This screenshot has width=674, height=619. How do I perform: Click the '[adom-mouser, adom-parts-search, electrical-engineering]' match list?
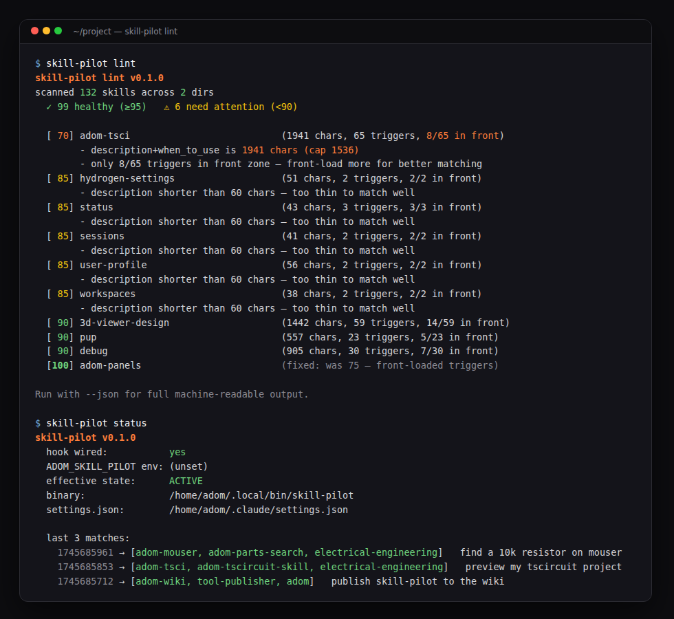287,553
